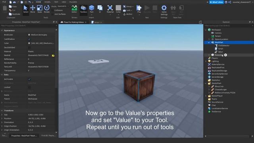The width and height of the screenshot is (254, 143).
Task: Click the What's New button
Action: (x=216, y=2)
